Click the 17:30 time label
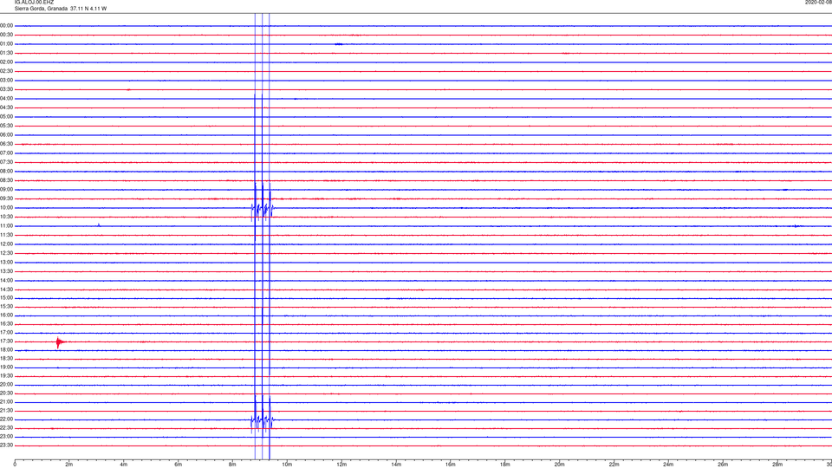The height and width of the screenshot is (468, 832). [6, 341]
